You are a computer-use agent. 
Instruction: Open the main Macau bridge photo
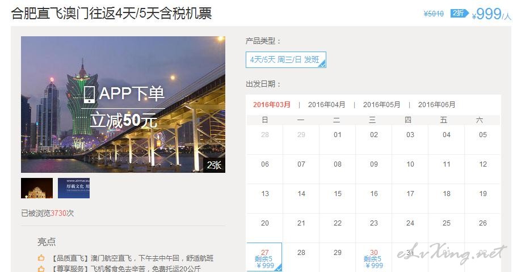123,104
